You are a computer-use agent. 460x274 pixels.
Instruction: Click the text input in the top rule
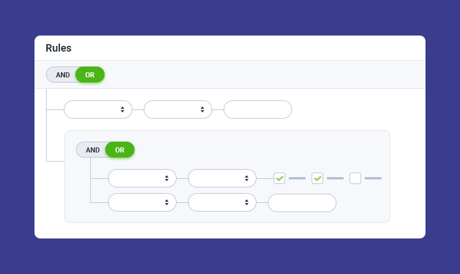(x=258, y=109)
